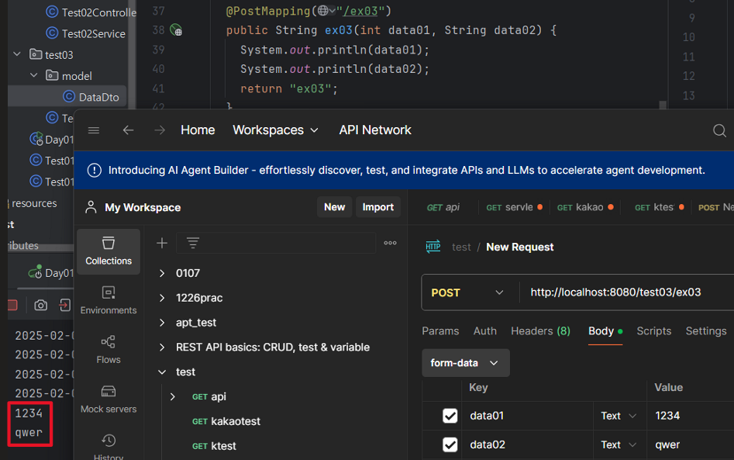The height and width of the screenshot is (460, 734).
Task: Click the IDE editor vertical scrollbar thumb
Action: pos(663,105)
